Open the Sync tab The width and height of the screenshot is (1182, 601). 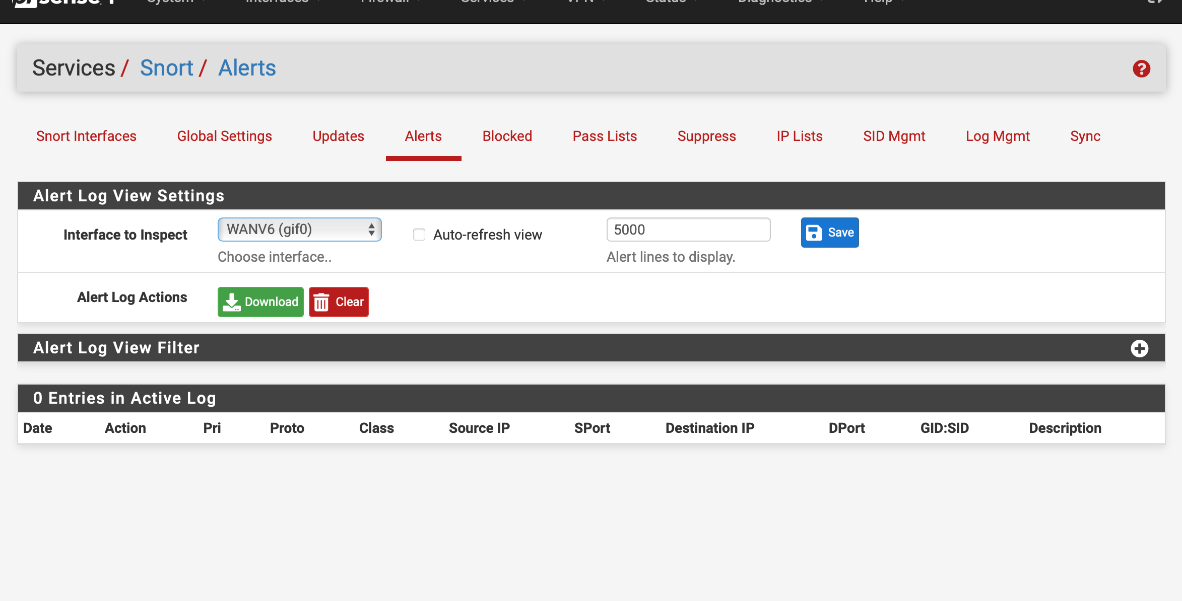point(1085,136)
